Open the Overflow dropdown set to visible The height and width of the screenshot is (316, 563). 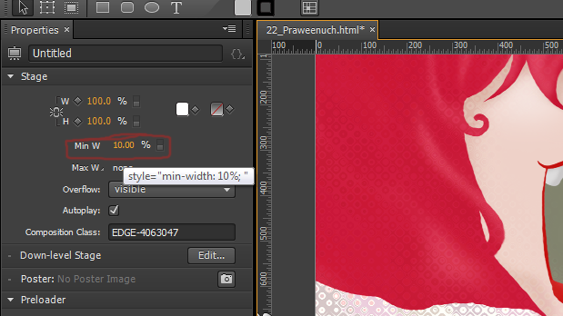click(x=172, y=190)
